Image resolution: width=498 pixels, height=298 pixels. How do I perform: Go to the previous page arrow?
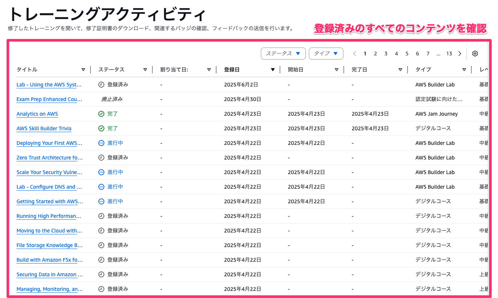pos(355,54)
